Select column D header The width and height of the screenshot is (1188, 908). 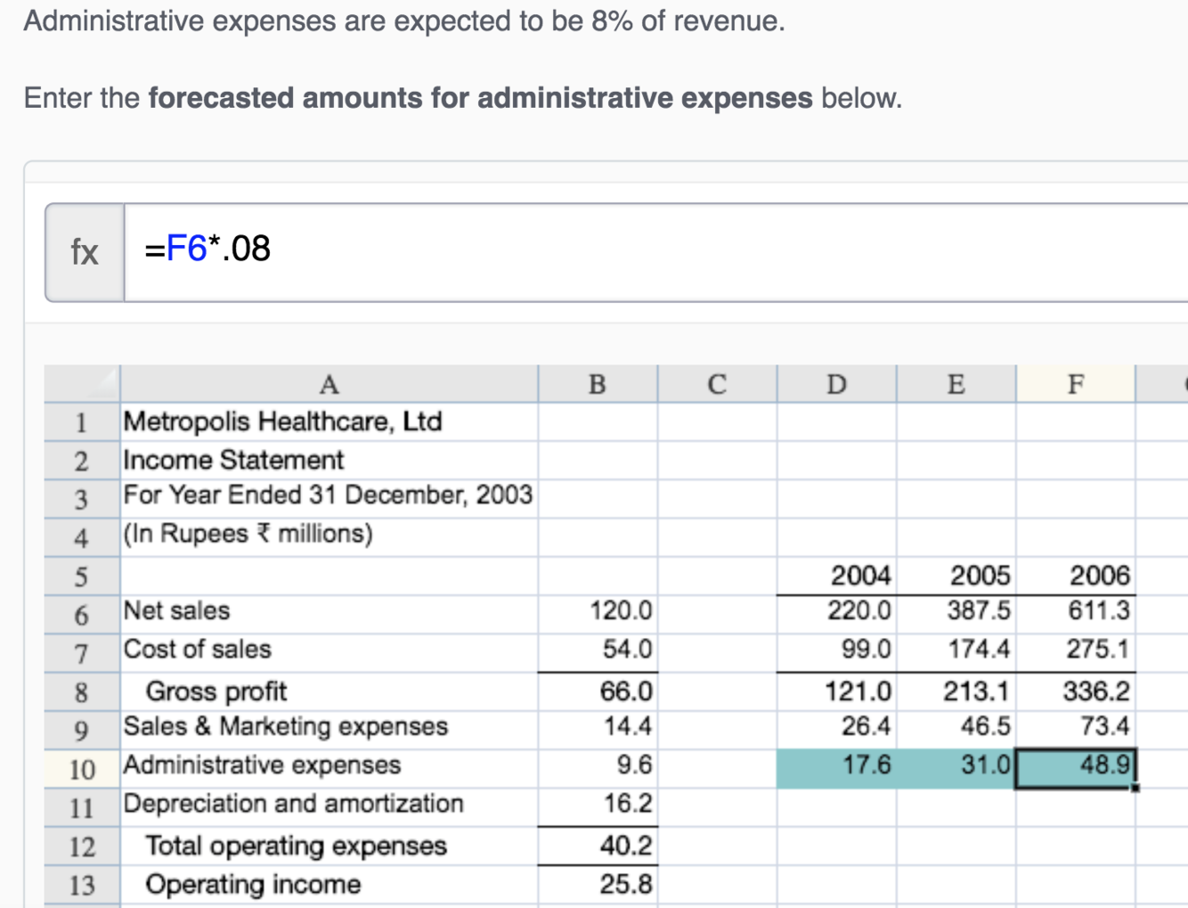click(836, 384)
